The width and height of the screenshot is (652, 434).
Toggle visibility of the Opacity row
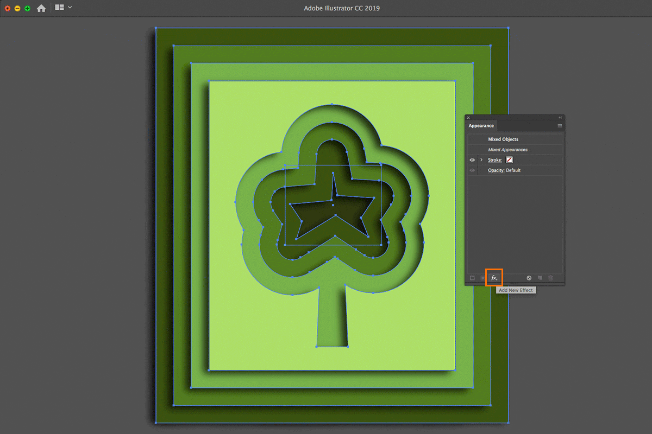coord(472,170)
